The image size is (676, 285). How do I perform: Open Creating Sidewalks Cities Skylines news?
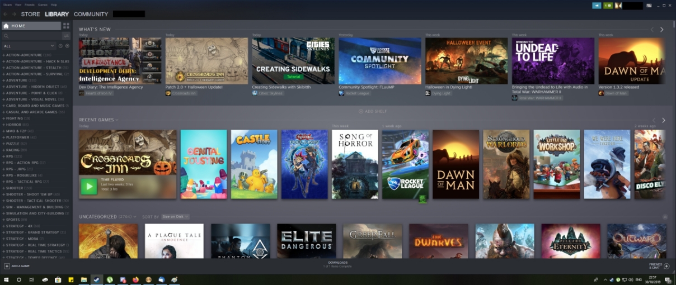point(293,61)
